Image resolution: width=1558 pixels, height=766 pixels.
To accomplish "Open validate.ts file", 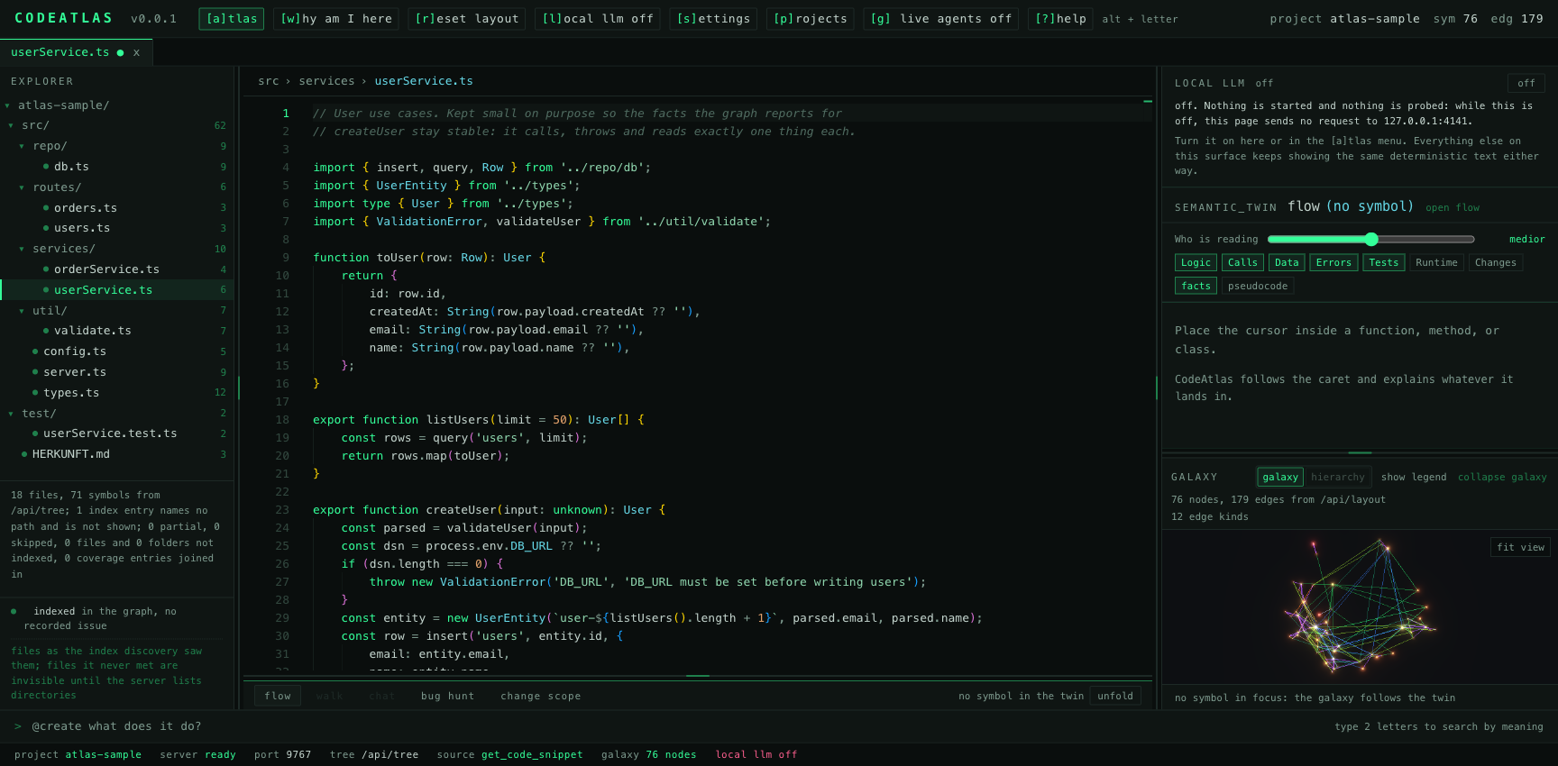I will 117,331.
